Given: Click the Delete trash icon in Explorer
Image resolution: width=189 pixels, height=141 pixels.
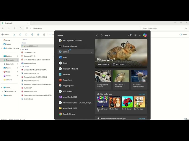Looking at the screenshot, I should [x=44, y=35].
